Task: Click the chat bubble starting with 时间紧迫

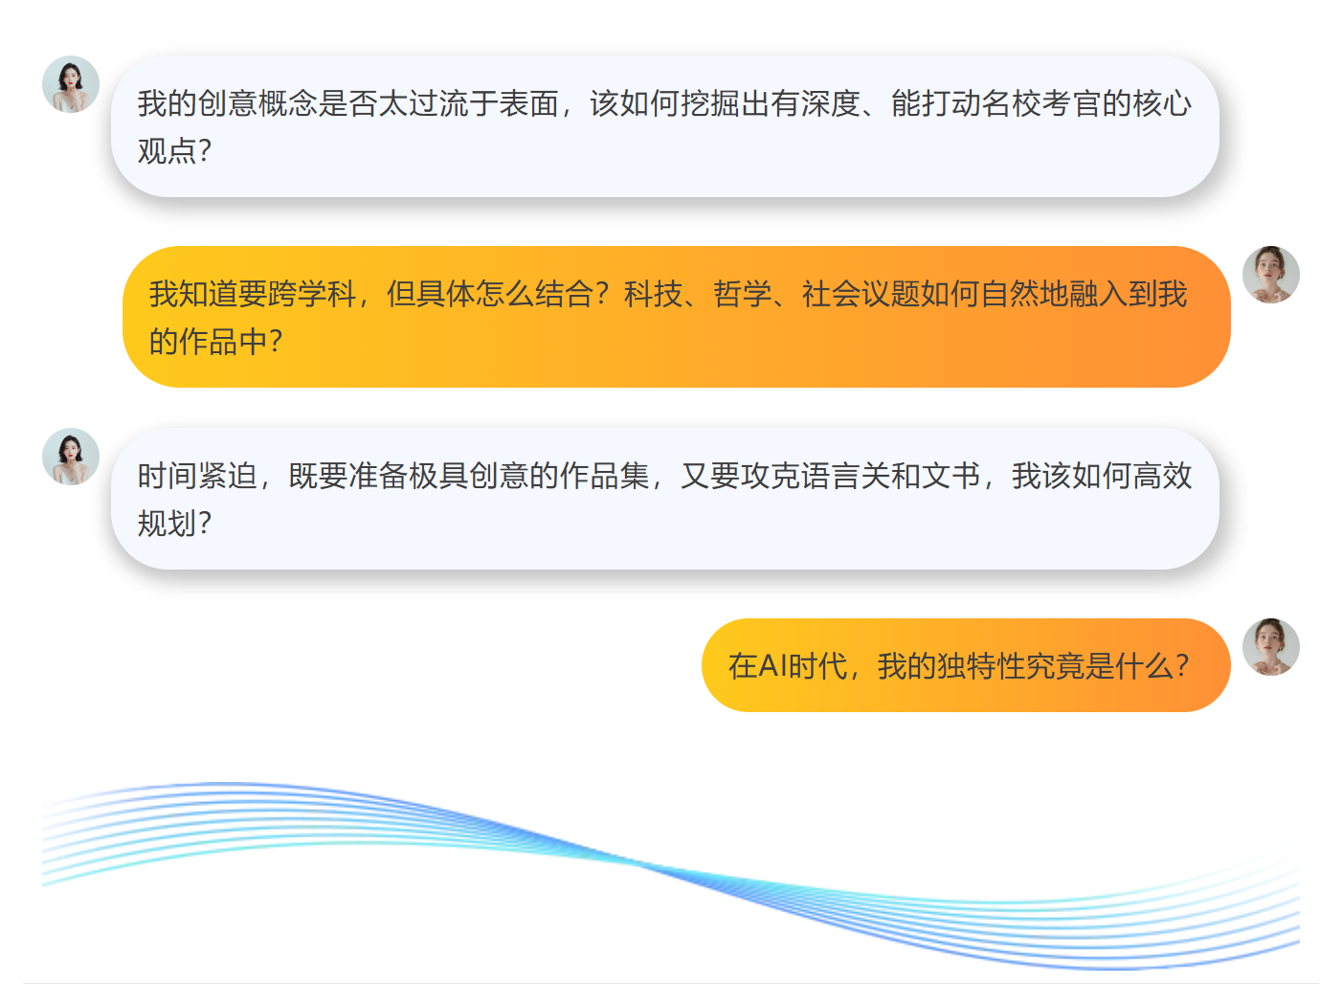Action: coord(664,499)
